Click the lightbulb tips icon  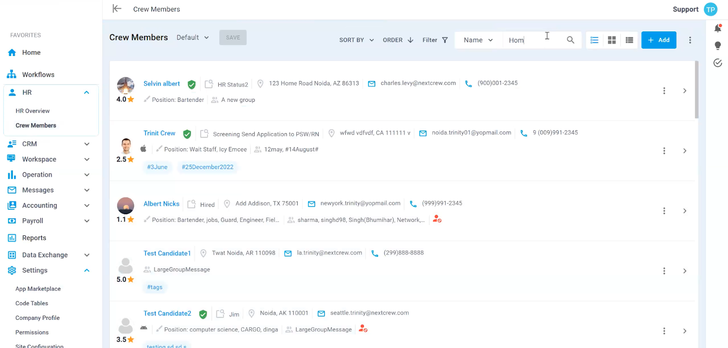pyautogui.click(x=718, y=45)
